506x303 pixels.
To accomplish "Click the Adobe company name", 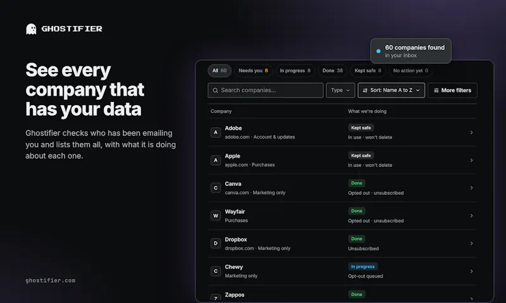I will [233, 128].
